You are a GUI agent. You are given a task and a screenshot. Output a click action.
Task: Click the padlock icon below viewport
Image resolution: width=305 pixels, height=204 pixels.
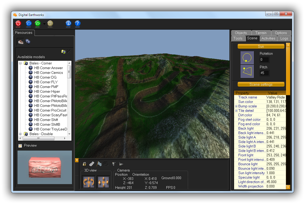84,164
